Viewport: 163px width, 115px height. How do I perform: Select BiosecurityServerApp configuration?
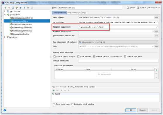click(22, 24)
